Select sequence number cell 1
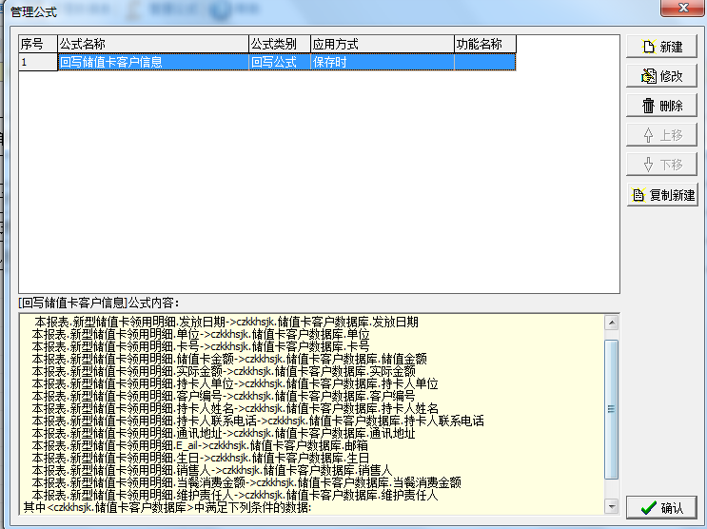 point(38,62)
